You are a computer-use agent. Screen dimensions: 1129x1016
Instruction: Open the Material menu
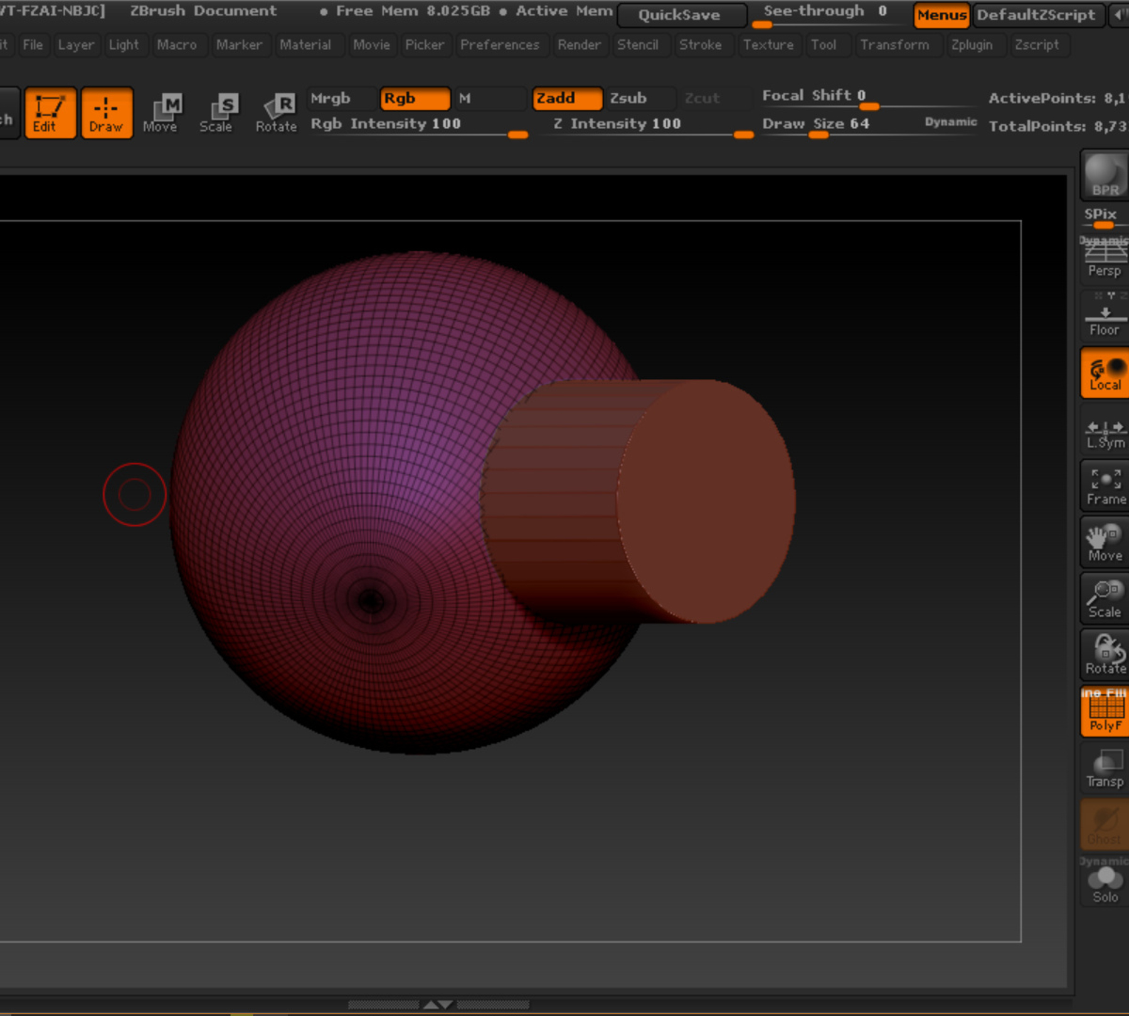tap(307, 45)
